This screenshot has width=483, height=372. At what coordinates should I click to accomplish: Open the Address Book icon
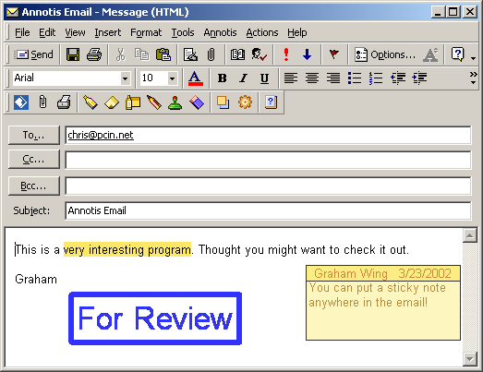[237, 54]
